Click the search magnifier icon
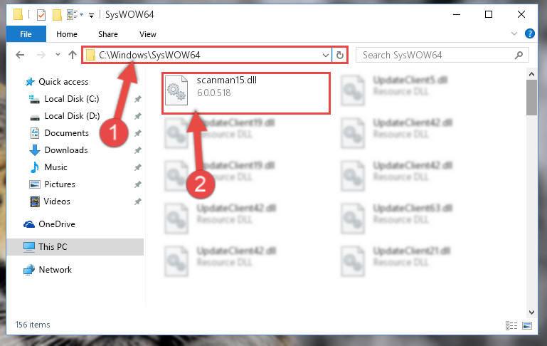This screenshot has width=547, height=346. [519, 55]
